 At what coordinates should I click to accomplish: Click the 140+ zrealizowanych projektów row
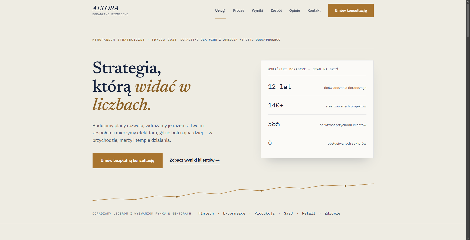tap(317, 105)
